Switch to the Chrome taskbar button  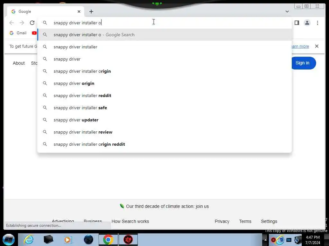coord(108,240)
